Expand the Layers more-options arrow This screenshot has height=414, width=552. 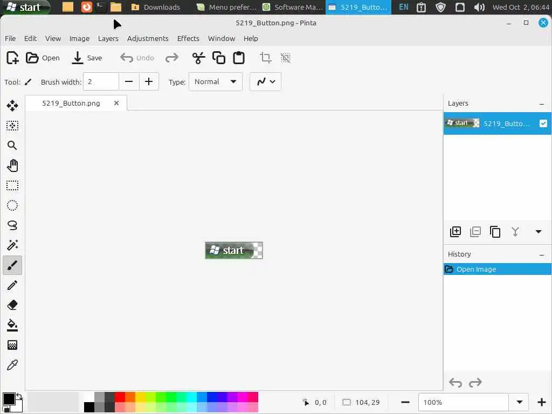pos(539,232)
